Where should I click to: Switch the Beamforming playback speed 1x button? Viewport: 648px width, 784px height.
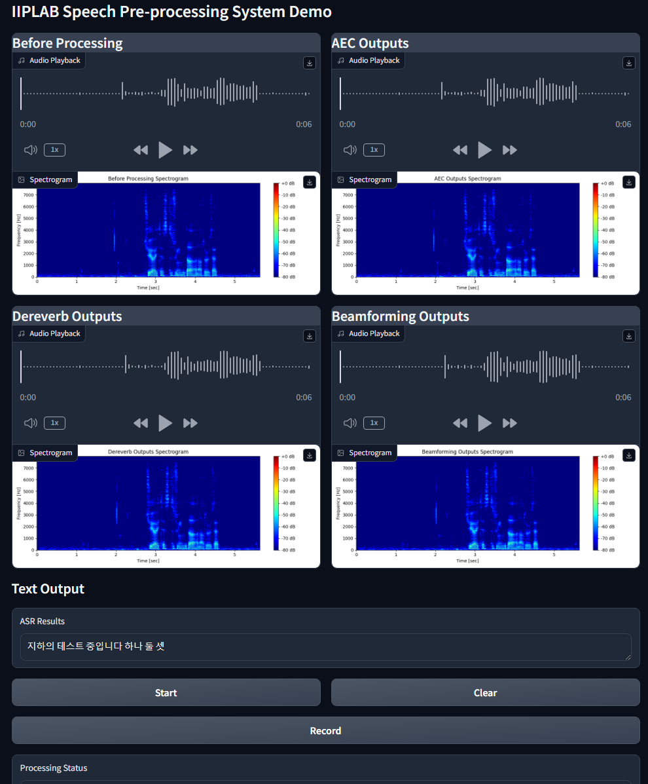374,423
